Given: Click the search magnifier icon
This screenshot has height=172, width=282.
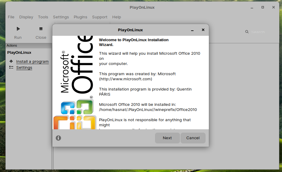Looking at the screenshot, I should tap(247, 32).
